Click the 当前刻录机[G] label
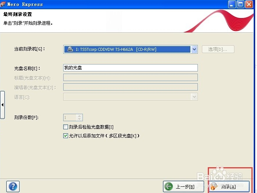The height and width of the screenshot is (193, 257). (30, 49)
